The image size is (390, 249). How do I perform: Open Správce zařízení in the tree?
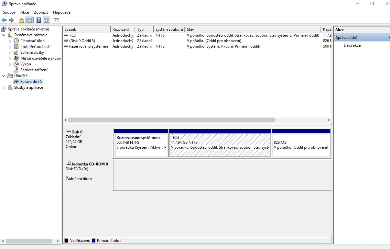pos(34,70)
